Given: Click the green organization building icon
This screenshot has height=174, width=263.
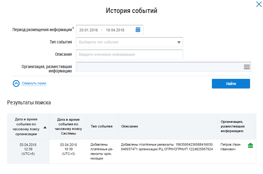Looking at the screenshot, I should pos(250,145).
